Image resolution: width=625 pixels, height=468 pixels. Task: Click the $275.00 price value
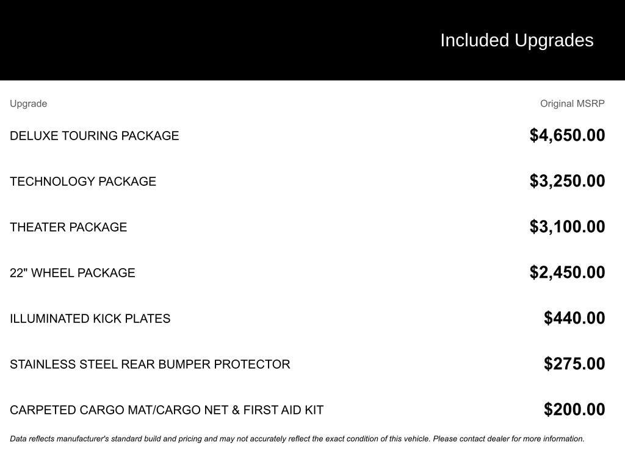pos(574,364)
